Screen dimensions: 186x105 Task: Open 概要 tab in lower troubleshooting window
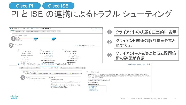point(22,68)
